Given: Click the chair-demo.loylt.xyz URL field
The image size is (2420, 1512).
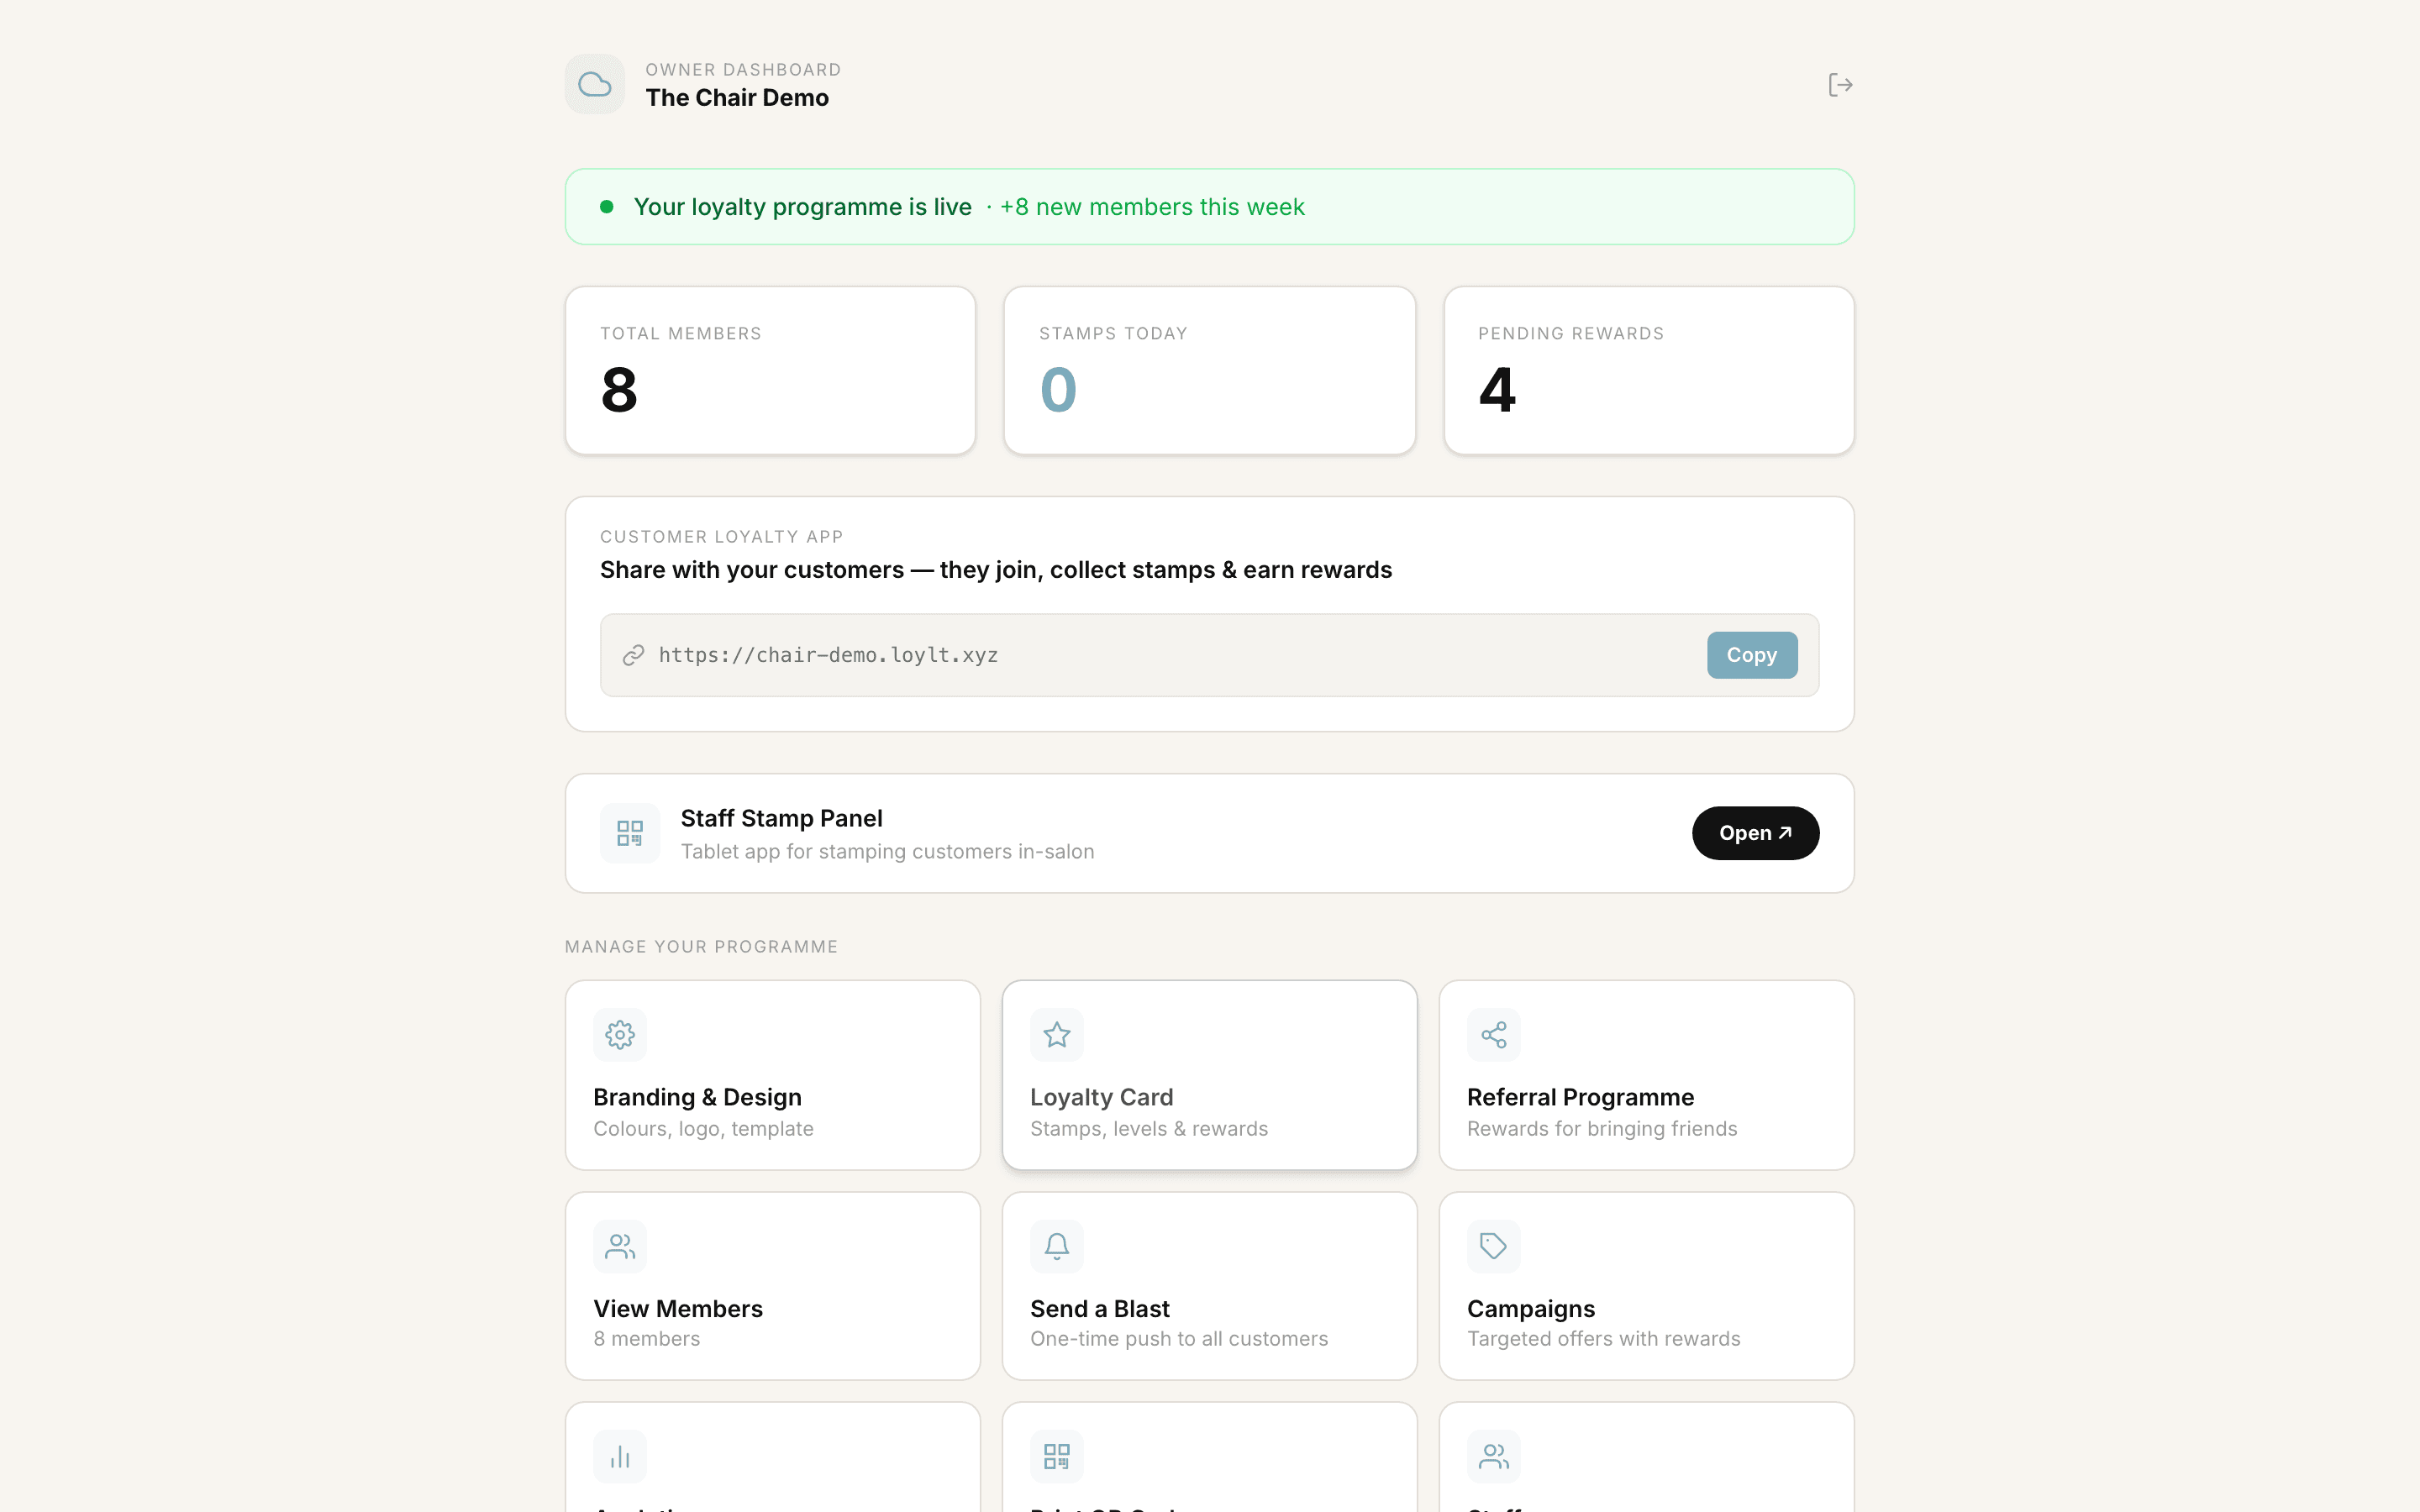Looking at the screenshot, I should (1210, 655).
